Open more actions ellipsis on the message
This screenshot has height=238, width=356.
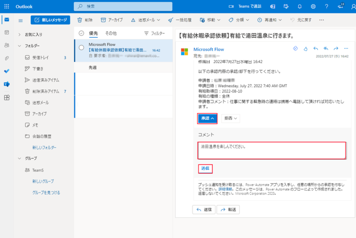tap(346, 48)
